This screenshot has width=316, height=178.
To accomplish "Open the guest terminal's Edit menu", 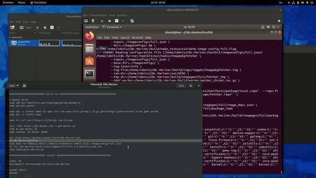I will pyautogui.click(x=107, y=38).
